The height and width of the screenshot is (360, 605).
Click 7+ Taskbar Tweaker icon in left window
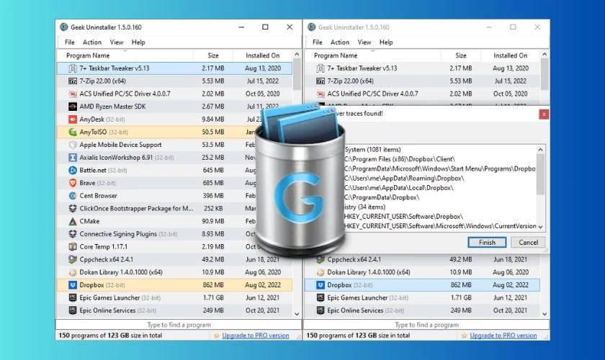click(73, 68)
